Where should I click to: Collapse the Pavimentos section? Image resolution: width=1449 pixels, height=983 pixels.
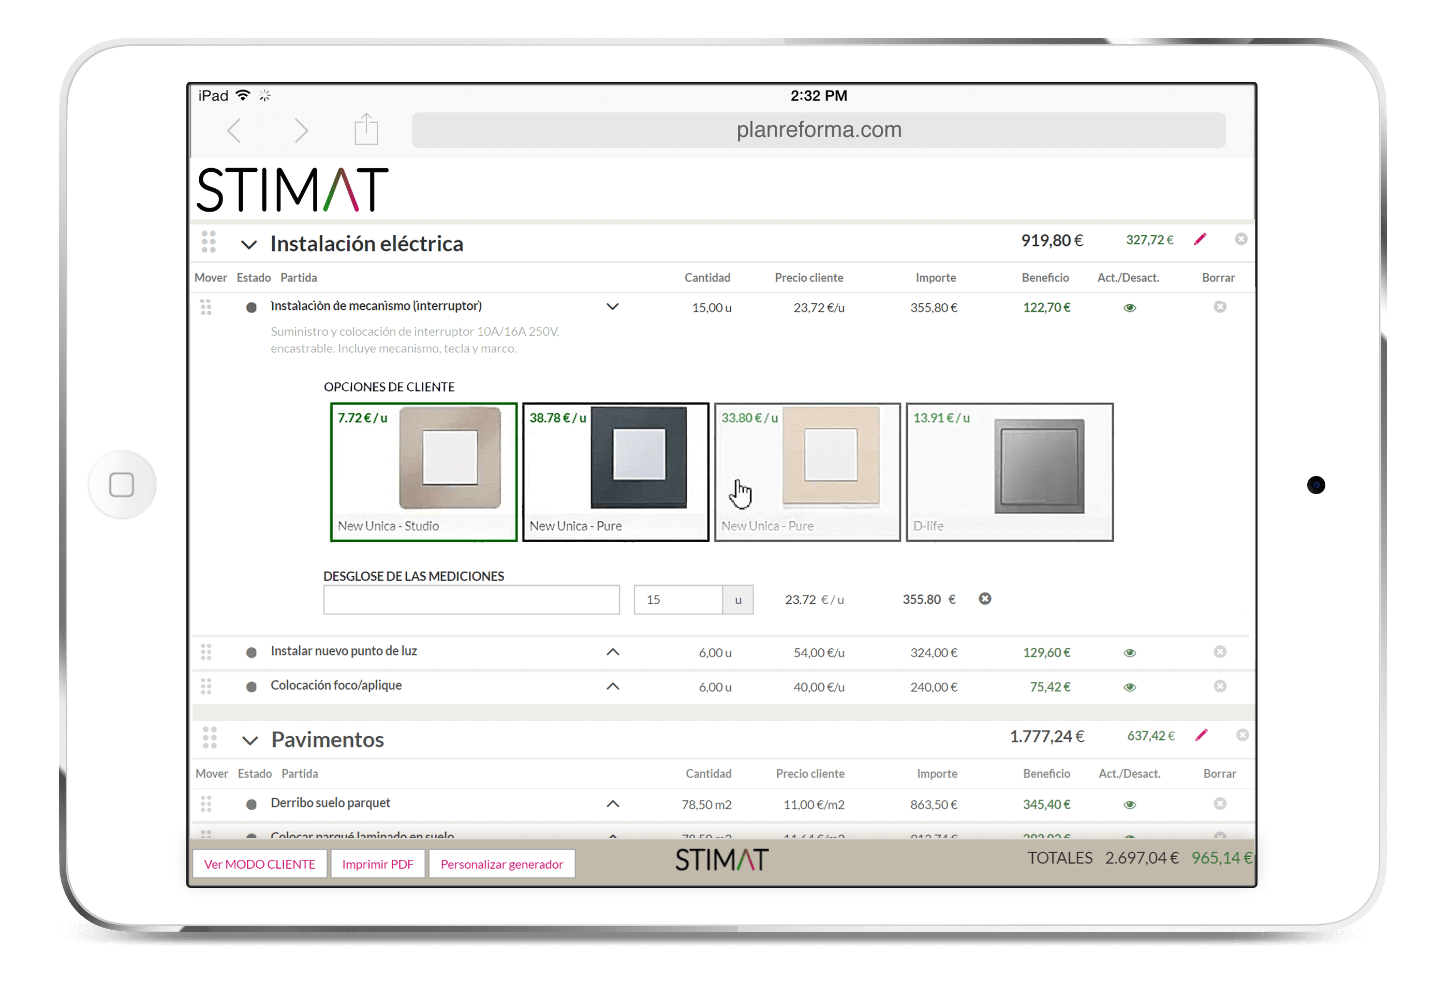(250, 740)
